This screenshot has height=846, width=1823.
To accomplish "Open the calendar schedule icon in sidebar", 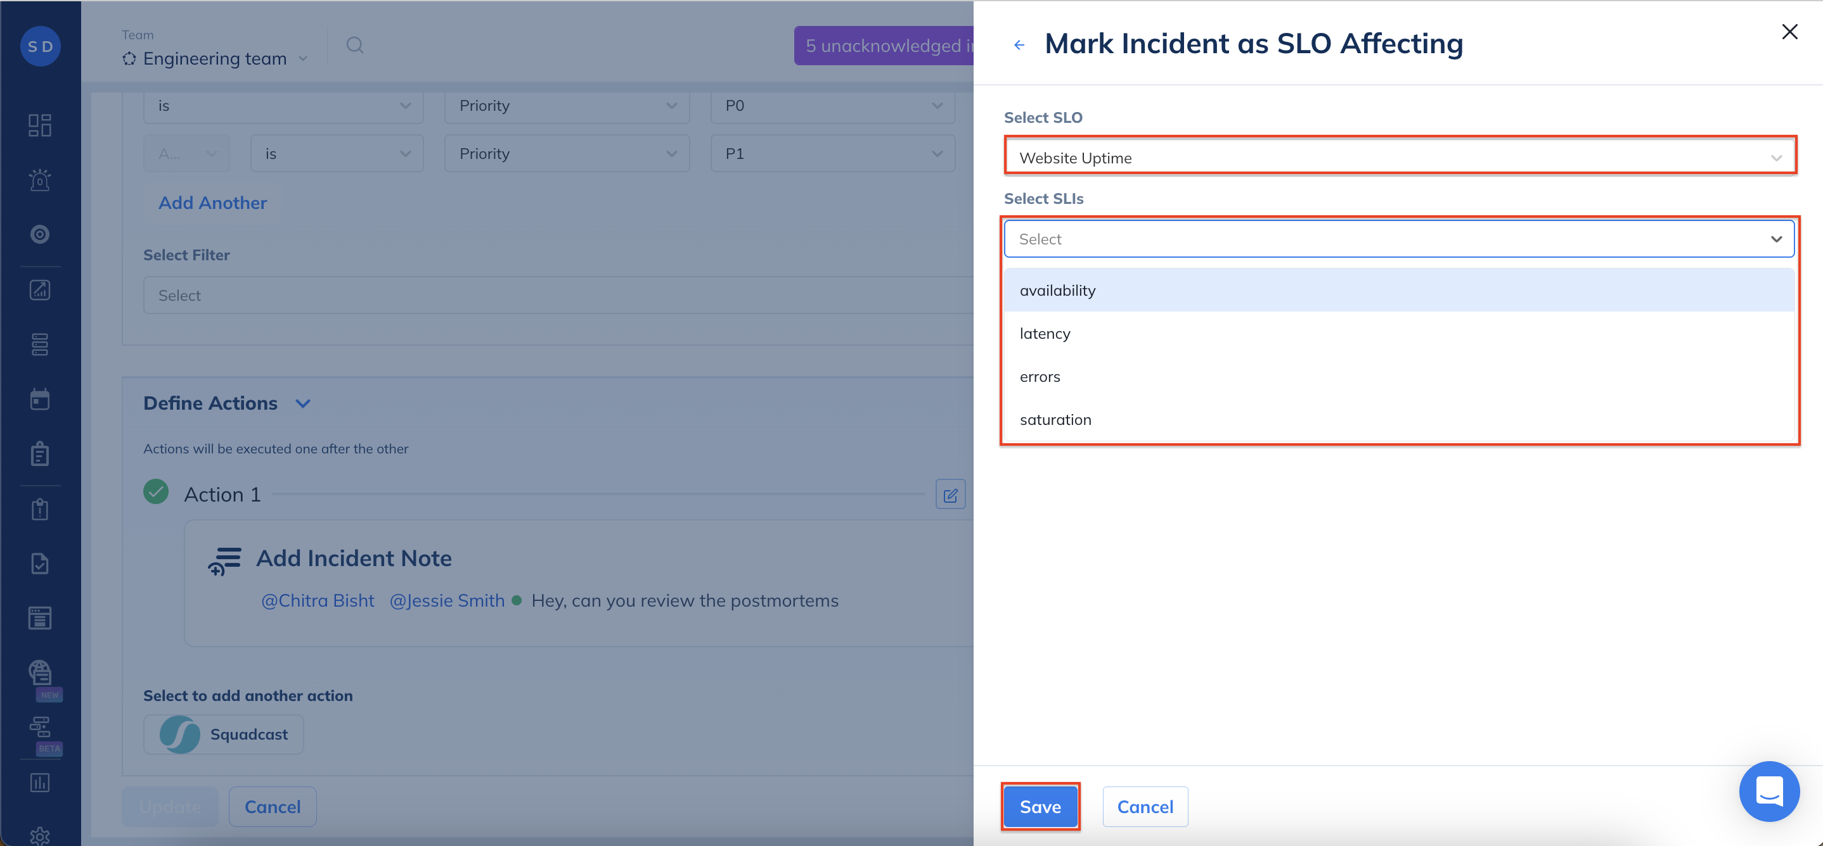I will (40, 400).
